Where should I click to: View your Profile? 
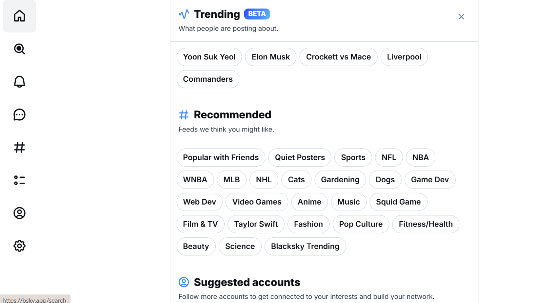(19, 213)
